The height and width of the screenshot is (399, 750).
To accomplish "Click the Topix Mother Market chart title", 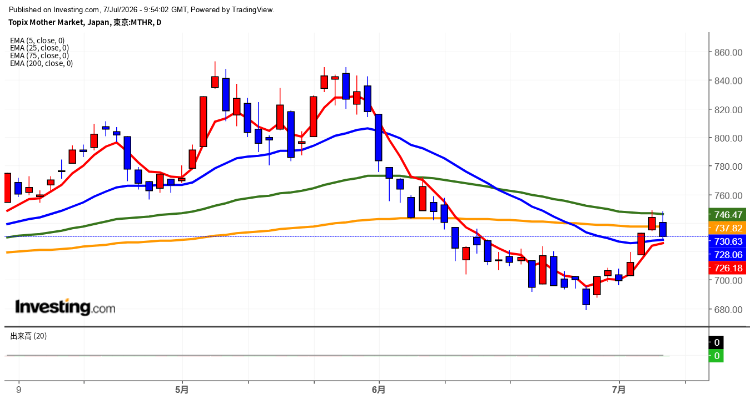I will click(x=85, y=23).
